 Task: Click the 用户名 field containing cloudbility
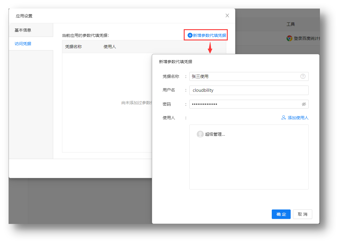[248, 90]
